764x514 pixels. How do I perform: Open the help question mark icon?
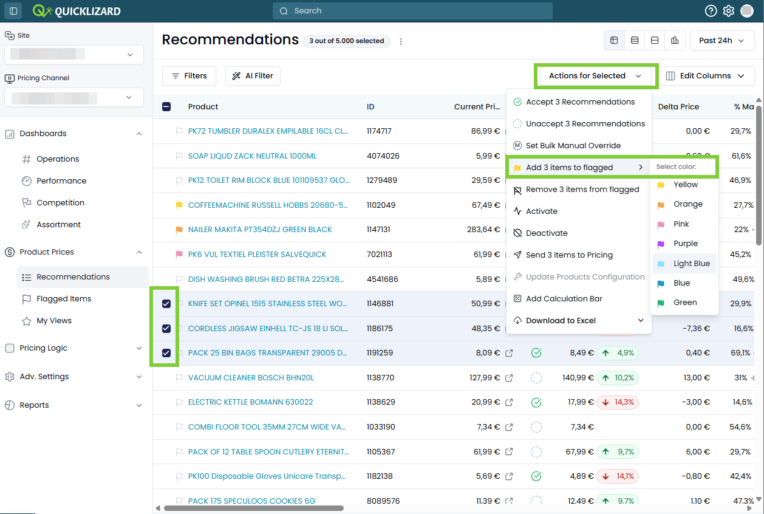[711, 11]
